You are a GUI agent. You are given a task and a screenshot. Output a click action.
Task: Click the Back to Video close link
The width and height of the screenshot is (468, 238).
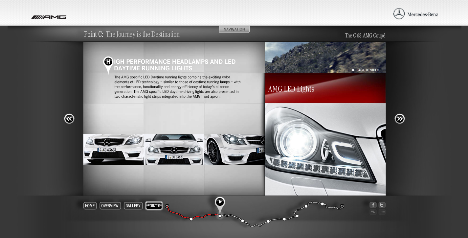click(366, 70)
